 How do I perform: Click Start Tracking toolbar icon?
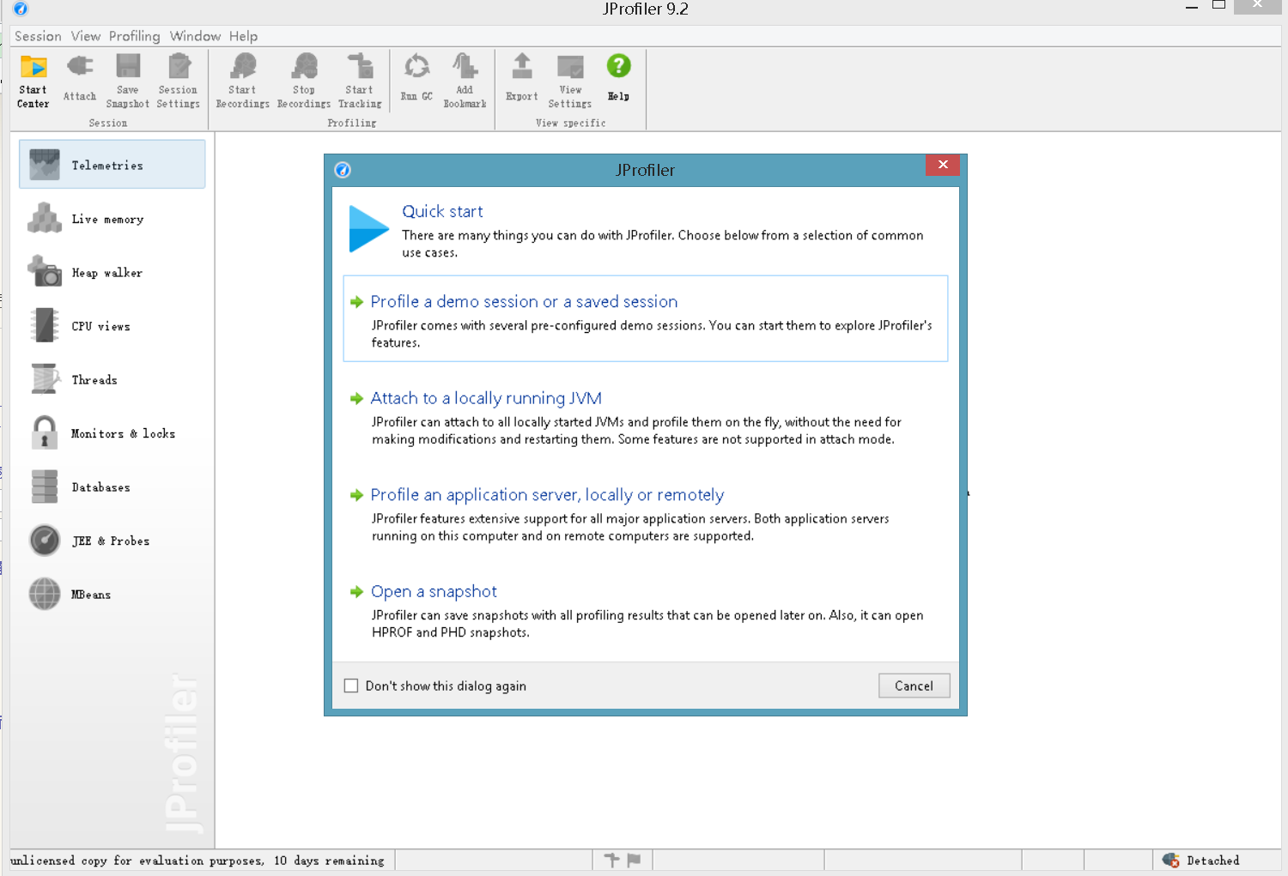click(x=360, y=66)
